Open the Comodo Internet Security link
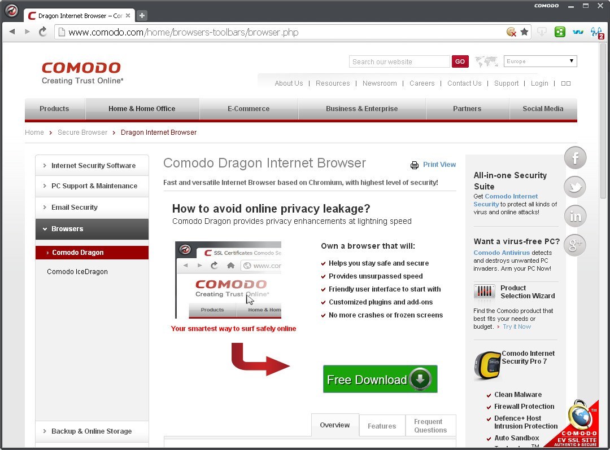This screenshot has height=450, width=610. (506, 200)
